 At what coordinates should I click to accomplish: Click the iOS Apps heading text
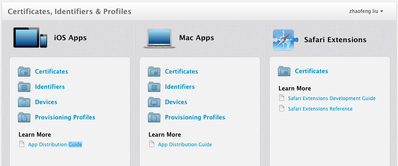(70, 38)
